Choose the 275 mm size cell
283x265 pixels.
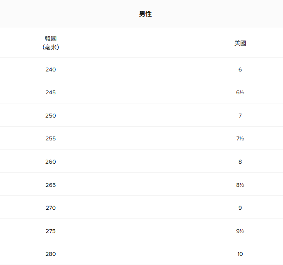[51, 231]
